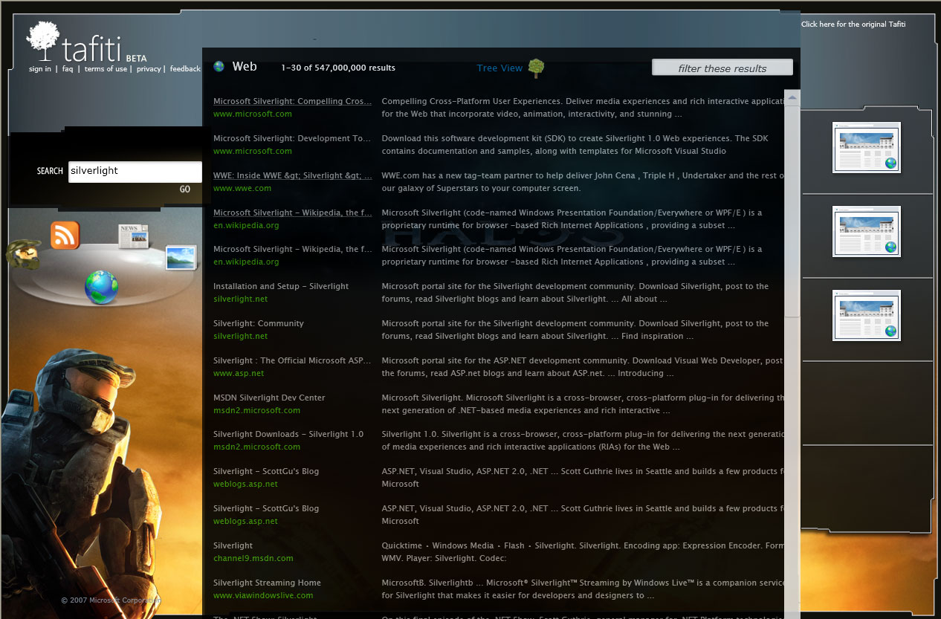
Task: Open the terms of use link
Action: pos(106,69)
